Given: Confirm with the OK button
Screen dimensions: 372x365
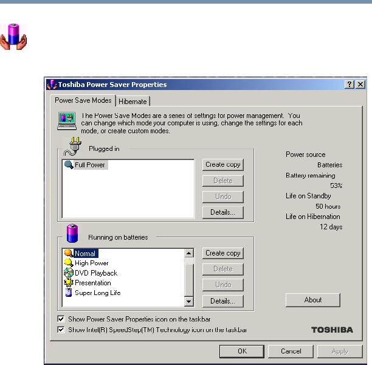Looking at the screenshot, I should point(242,351).
